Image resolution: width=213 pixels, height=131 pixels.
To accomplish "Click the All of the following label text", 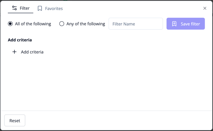I will point(33,24).
